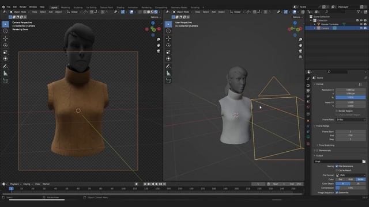The image size is (369, 207).
Task: Select the Scale tool in the left viewport
Action: [5, 52]
